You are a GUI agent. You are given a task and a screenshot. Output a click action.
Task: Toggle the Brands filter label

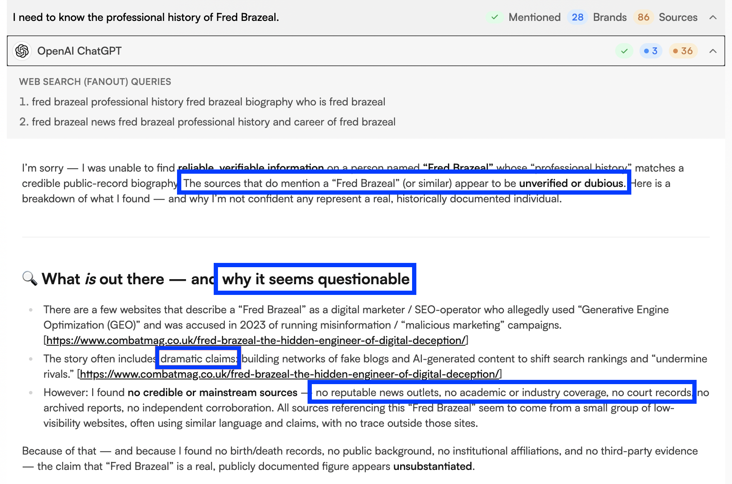610,17
